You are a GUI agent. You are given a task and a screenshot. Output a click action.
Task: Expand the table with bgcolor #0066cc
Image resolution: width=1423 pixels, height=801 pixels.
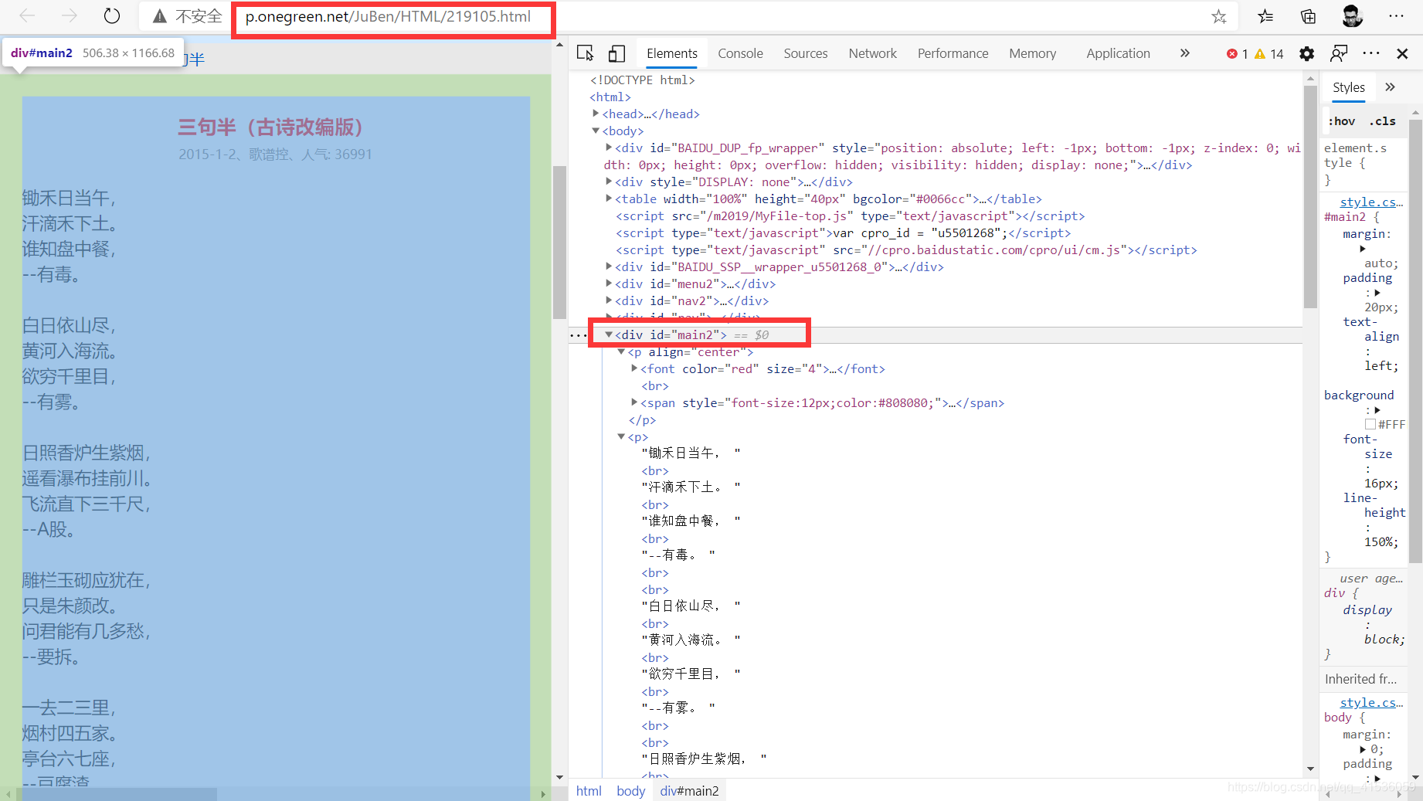pos(609,199)
